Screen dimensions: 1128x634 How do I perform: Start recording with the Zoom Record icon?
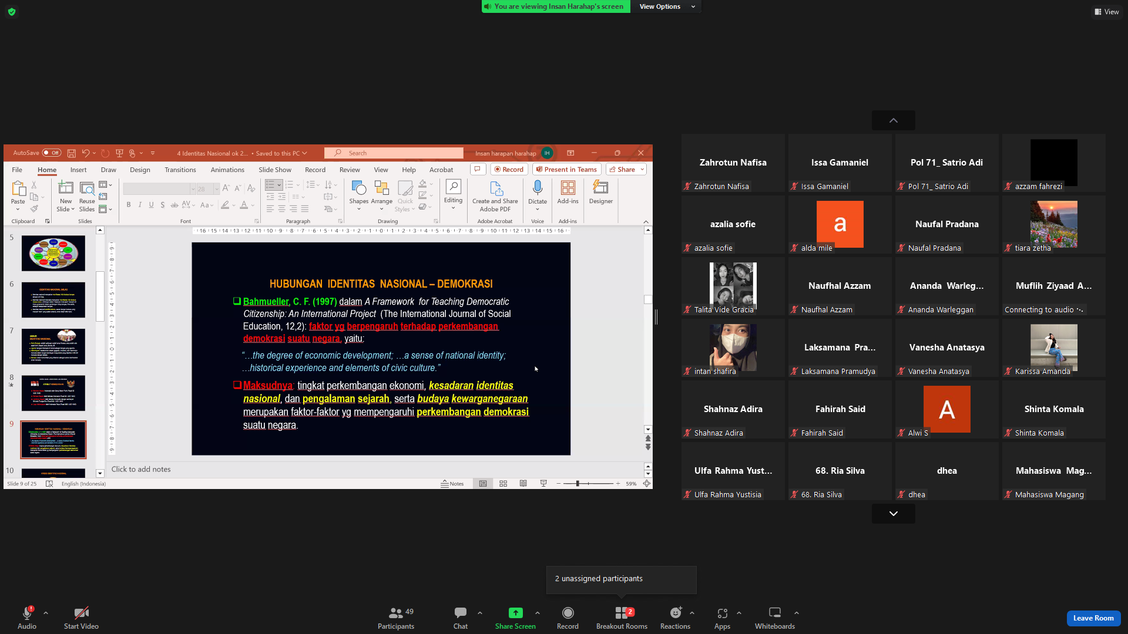tap(568, 613)
